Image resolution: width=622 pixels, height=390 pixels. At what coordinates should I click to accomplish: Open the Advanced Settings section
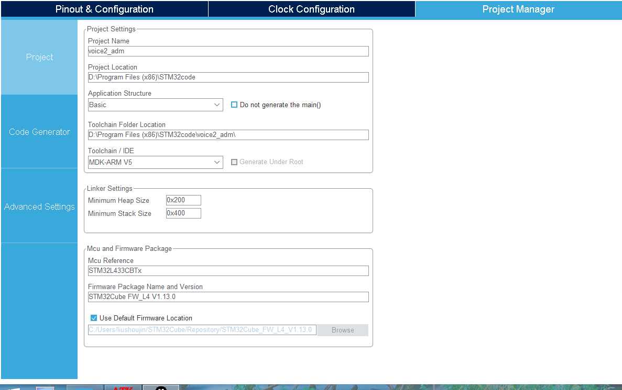39,207
